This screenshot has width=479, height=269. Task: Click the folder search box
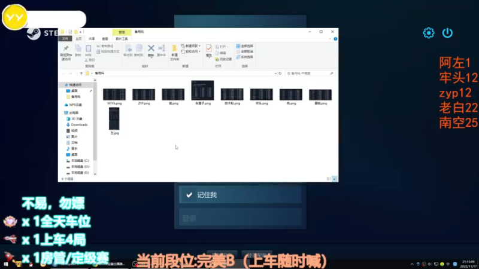tap(310, 73)
